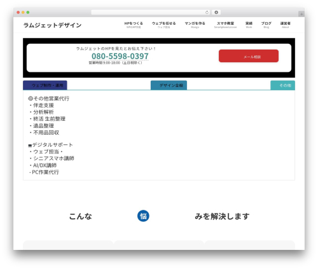Click the browser address bar field
This screenshot has width=318, height=269.
151,13
